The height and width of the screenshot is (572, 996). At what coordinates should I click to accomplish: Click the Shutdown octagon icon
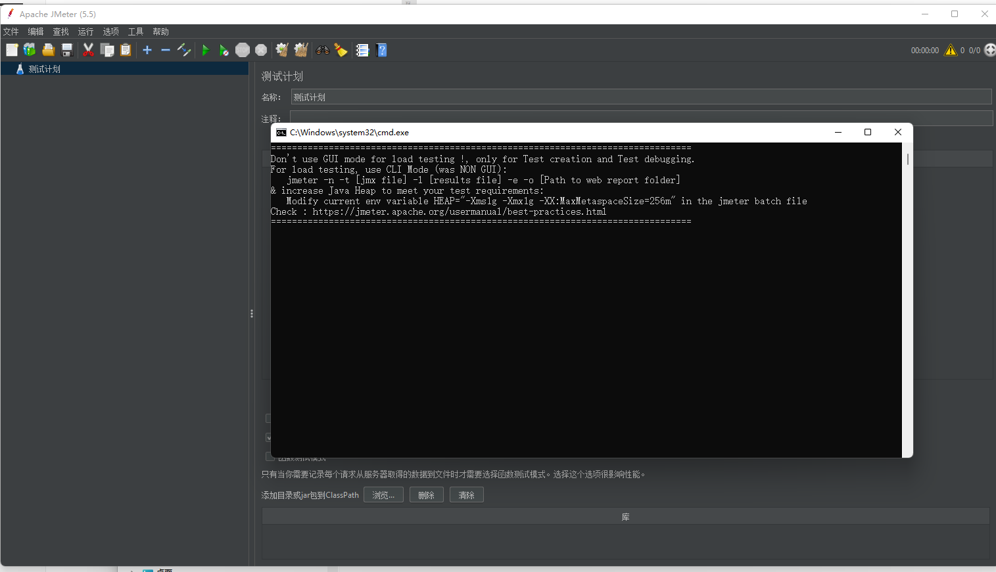(x=261, y=50)
